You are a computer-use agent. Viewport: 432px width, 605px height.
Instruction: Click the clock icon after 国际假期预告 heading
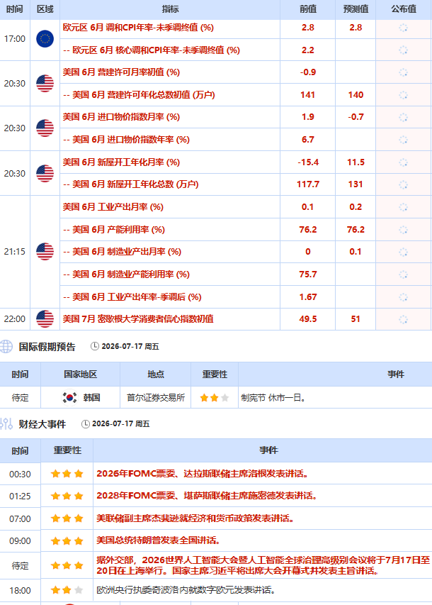pyautogui.click(x=94, y=347)
